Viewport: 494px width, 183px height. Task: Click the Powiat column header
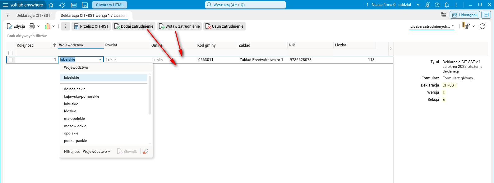[x=127, y=45]
